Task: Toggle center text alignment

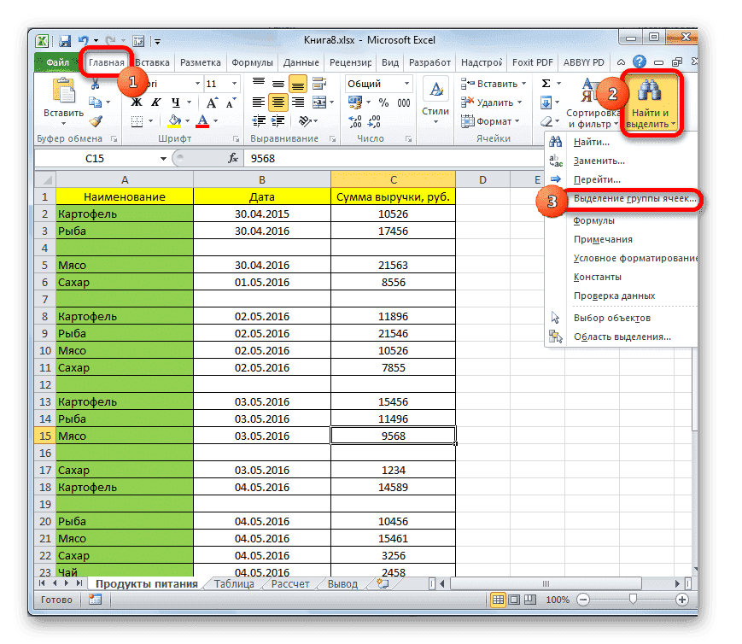Action: click(278, 100)
